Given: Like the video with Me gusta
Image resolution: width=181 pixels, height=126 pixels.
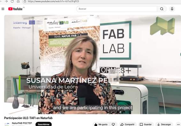Looking at the screenshot, I should click(x=101, y=124).
